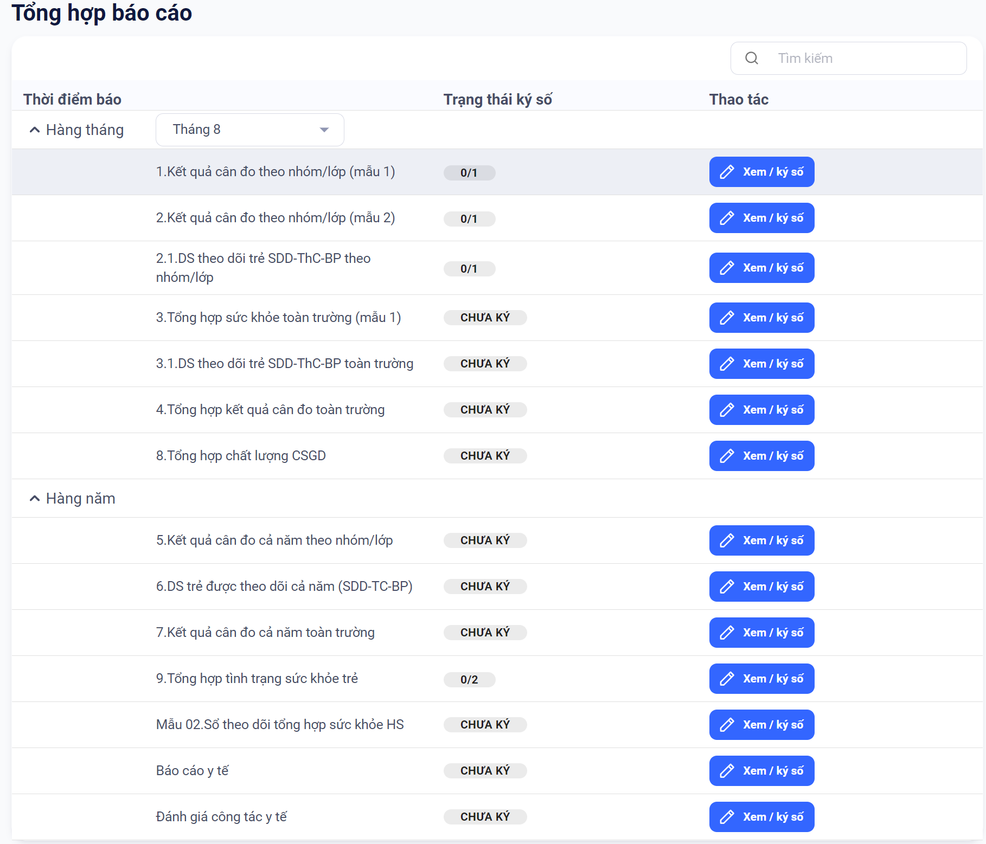Open Xem / ký số for 7.Kết quả cân đo cả năm

tap(761, 633)
